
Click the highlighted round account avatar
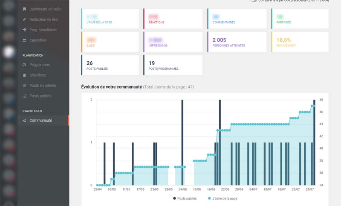[9, 52]
